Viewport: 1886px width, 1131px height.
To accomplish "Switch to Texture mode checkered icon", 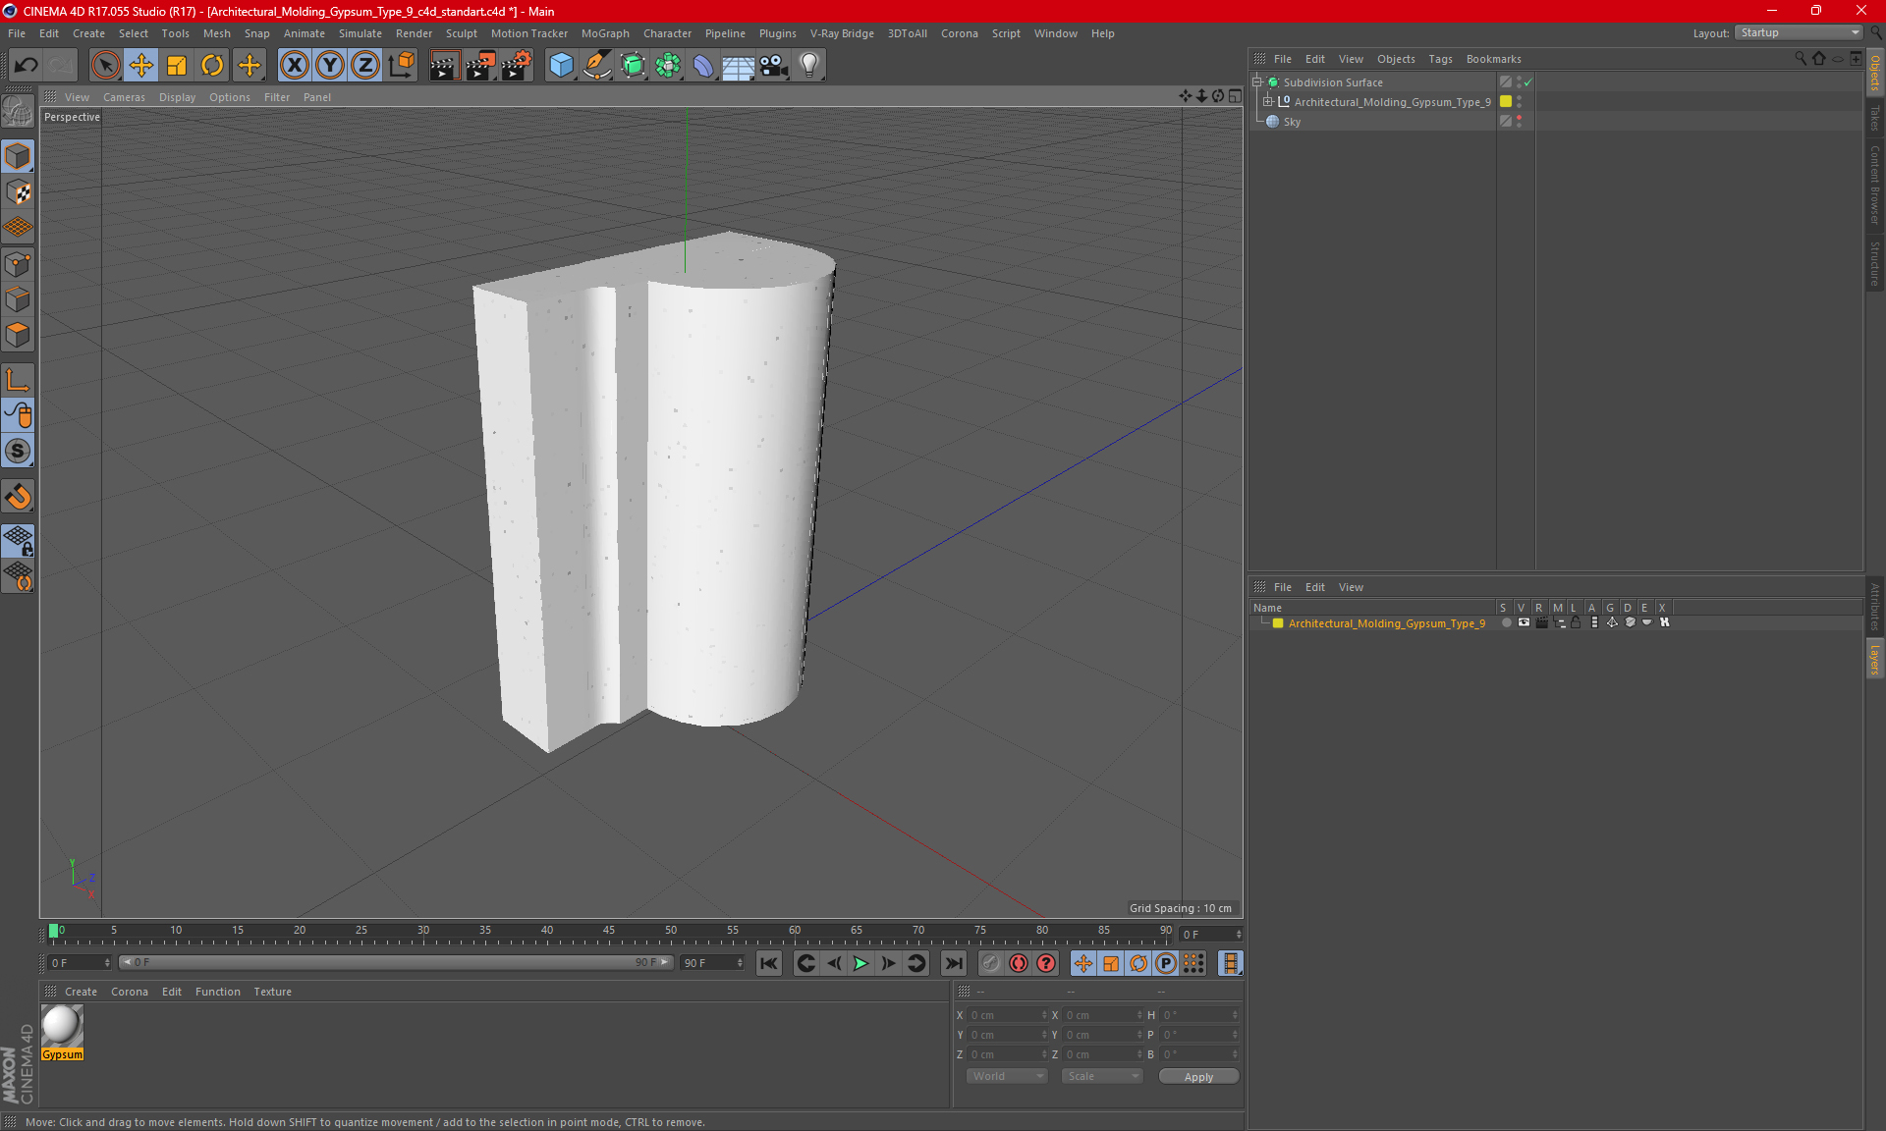I will [18, 192].
